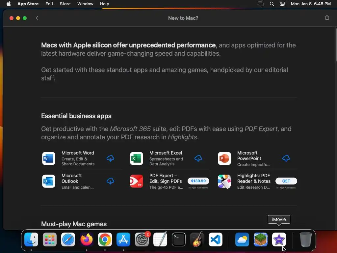Open the Microsoft Word app icon
This screenshot has width=337, height=253.
coord(49,158)
